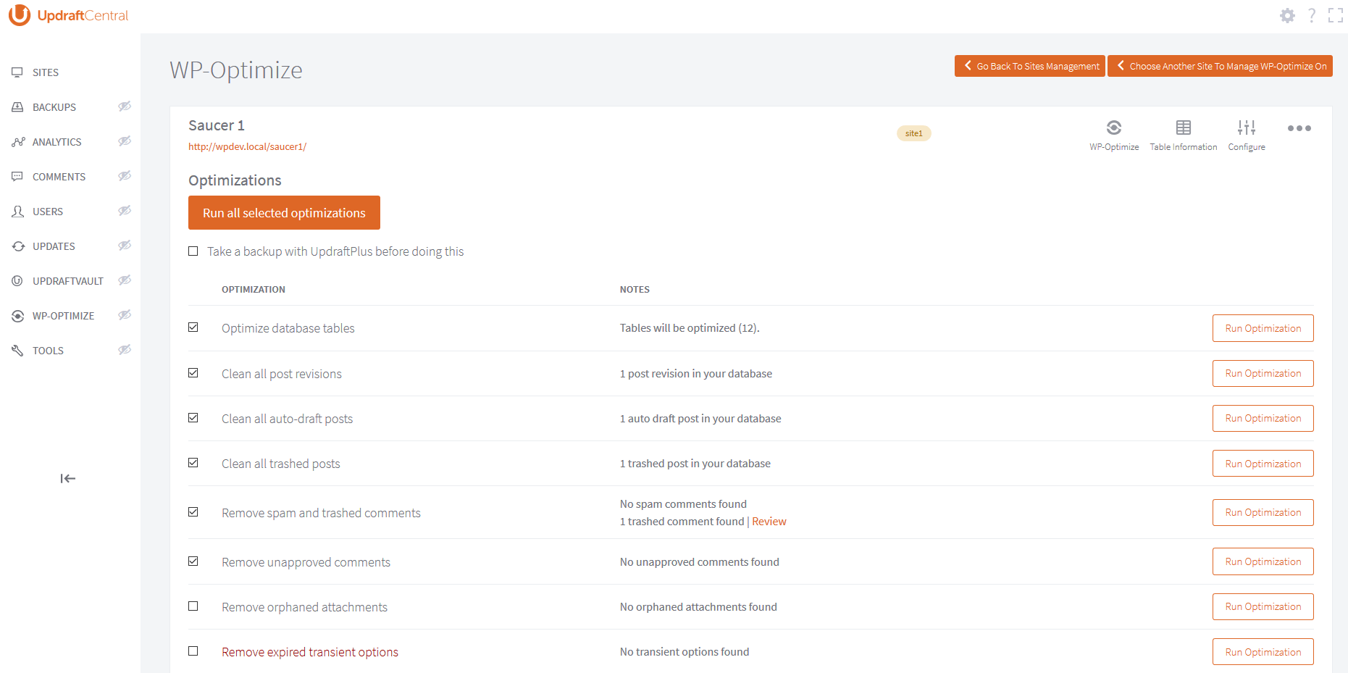Click Review link for trashed comment
The height and width of the screenshot is (673, 1348).
pyautogui.click(x=769, y=522)
